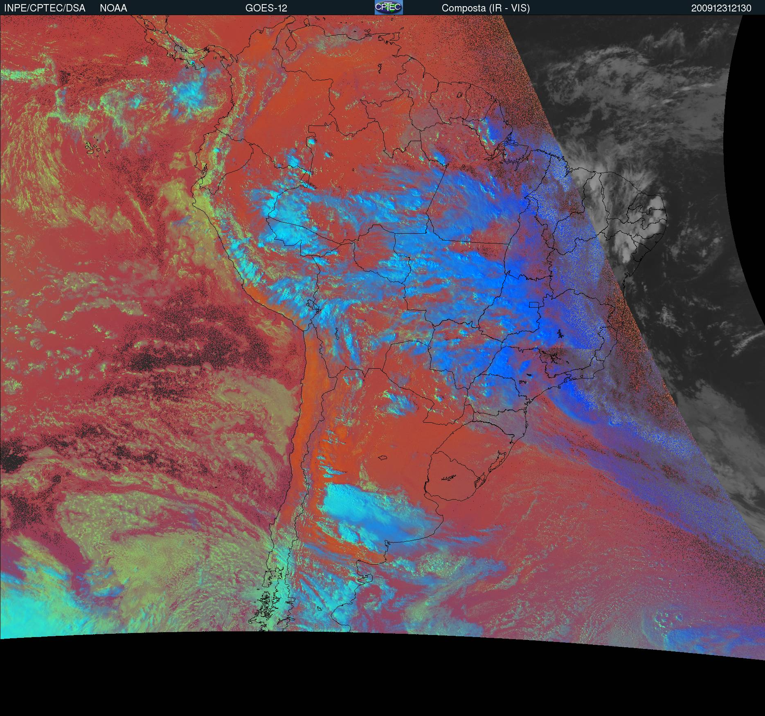Click the INPE/CPTEC/DSA header label
The width and height of the screenshot is (765, 716).
point(45,8)
